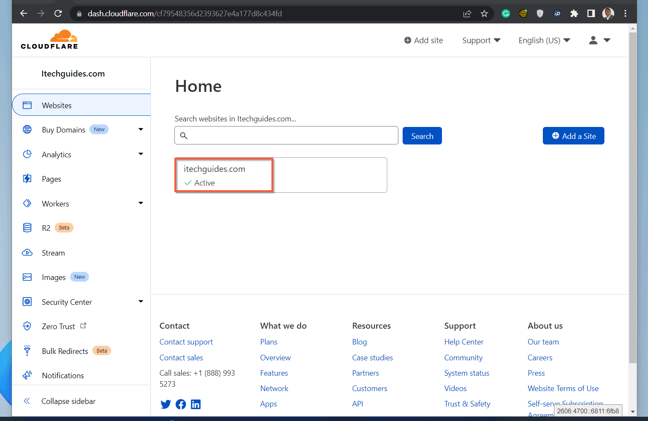Click the Images picture icon

(x=27, y=277)
